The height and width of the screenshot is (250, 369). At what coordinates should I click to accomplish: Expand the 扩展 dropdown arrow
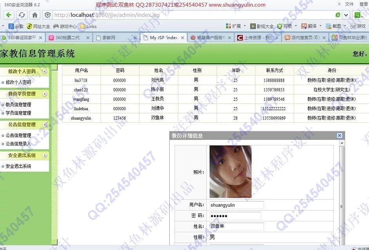click(x=245, y=26)
